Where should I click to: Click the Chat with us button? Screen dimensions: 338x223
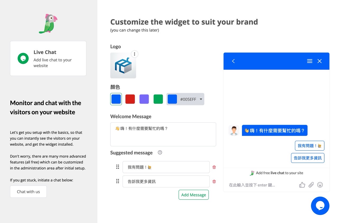pyautogui.click(x=28, y=192)
